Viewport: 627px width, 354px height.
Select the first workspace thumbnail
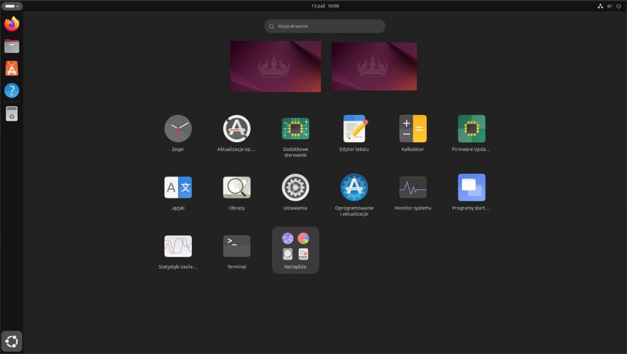pos(276,66)
